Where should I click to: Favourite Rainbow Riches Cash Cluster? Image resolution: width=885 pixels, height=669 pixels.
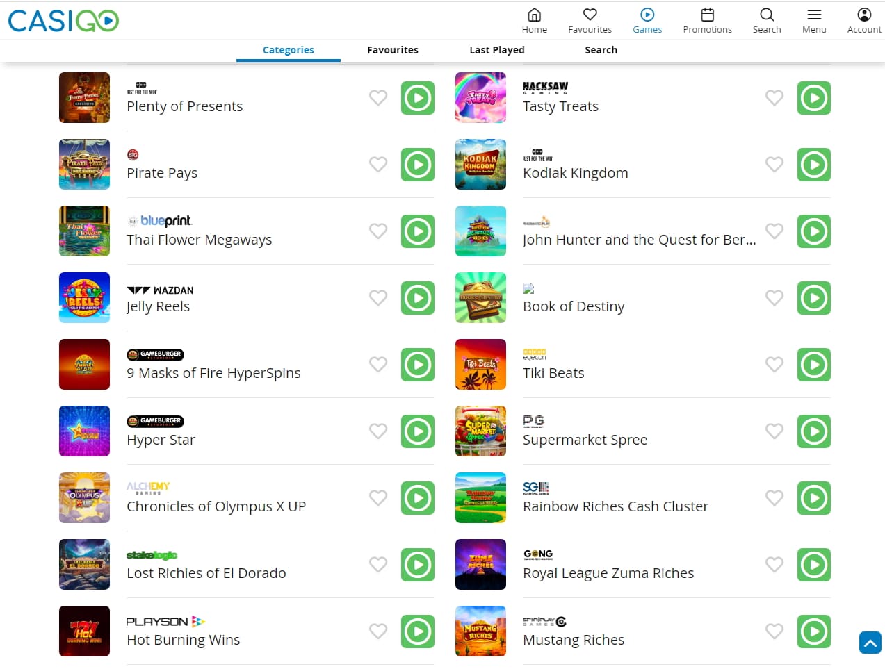click(x=774, y=498)
